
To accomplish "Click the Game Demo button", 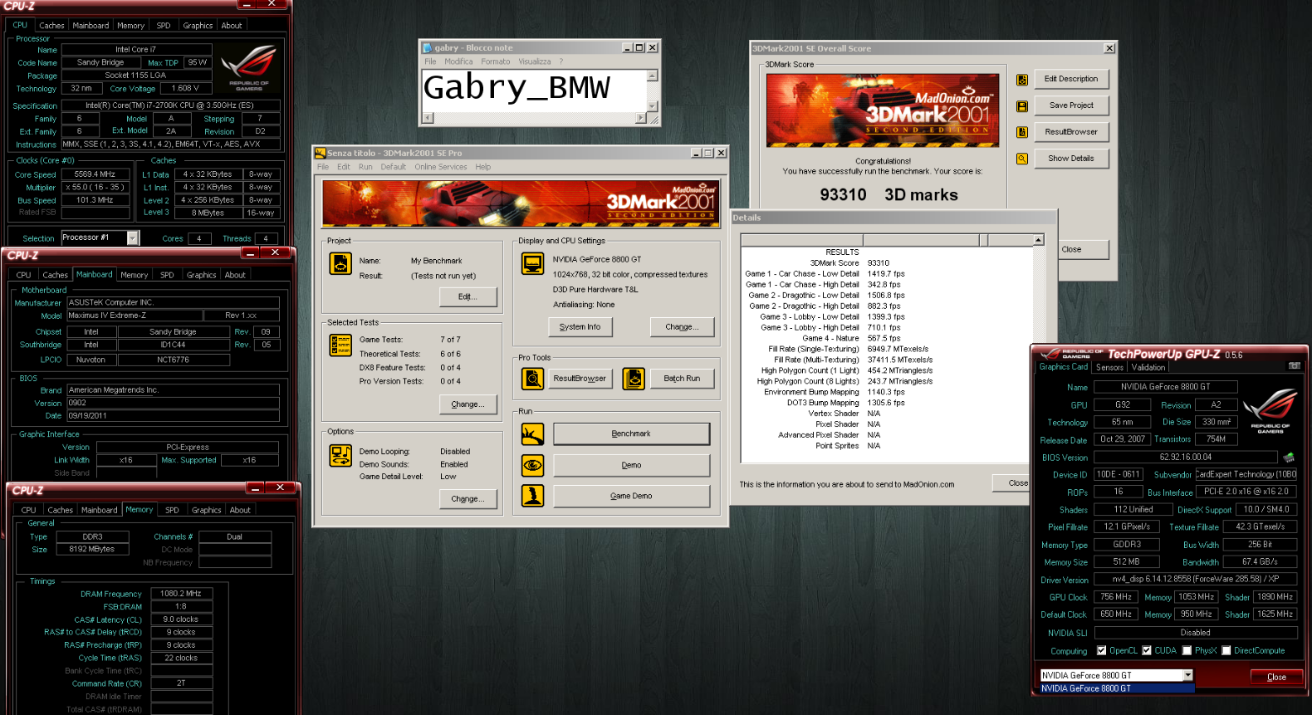I will [x=631, y=496].
